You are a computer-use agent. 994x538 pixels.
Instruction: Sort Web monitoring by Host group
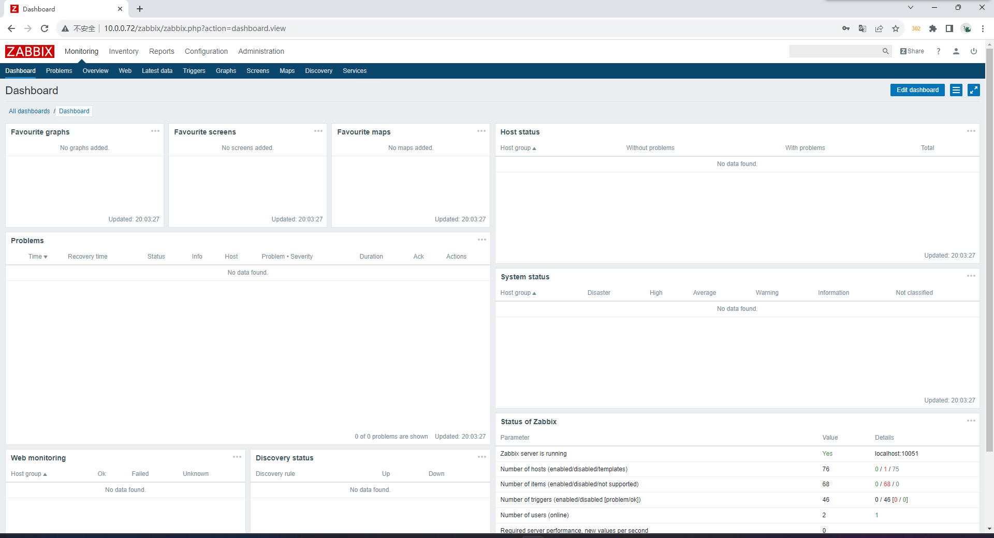point(29,474)
